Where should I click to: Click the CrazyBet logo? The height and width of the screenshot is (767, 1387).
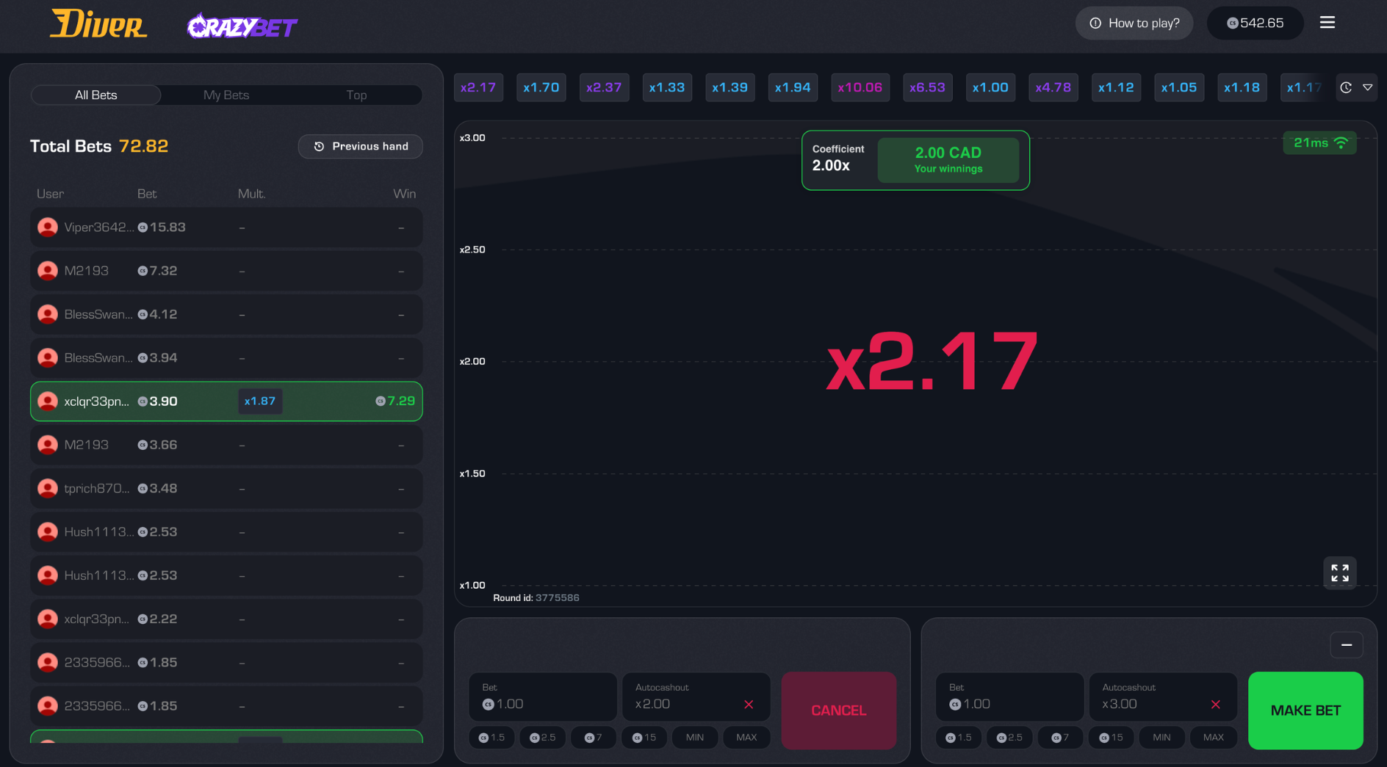click(x=242, y=26)
